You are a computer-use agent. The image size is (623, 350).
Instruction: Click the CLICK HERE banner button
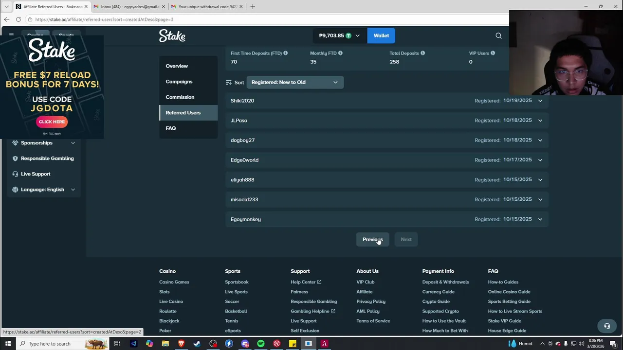click(52, 122)
